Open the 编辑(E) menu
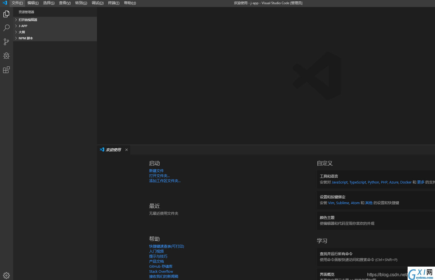Screen dimensions: 435x280 [33, 3]
